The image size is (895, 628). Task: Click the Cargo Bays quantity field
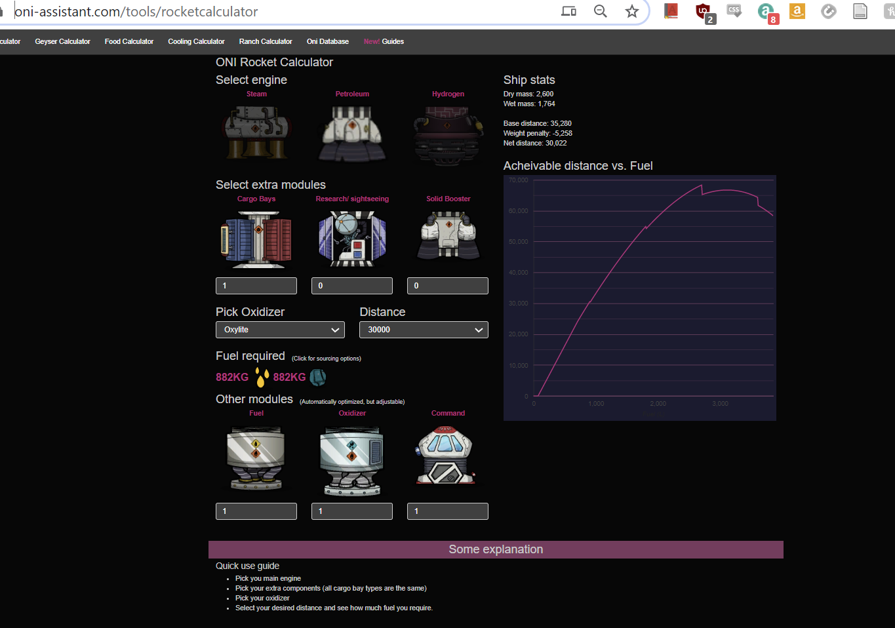[256, 286]
